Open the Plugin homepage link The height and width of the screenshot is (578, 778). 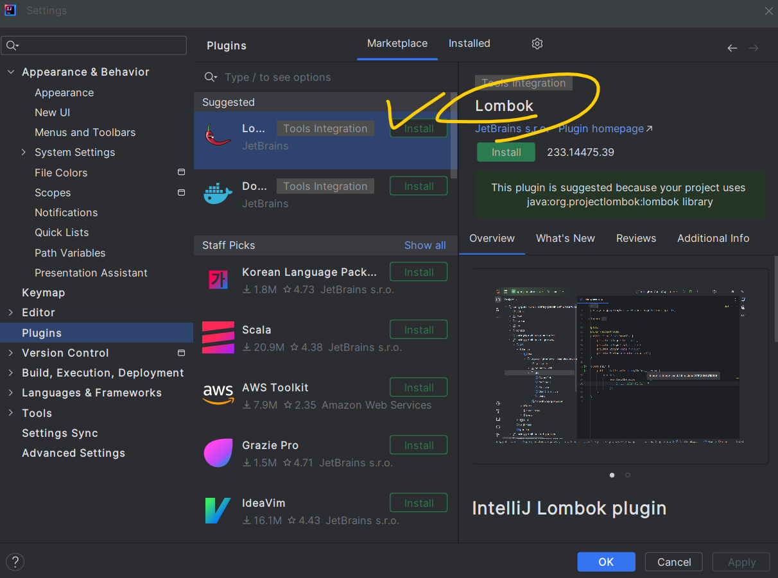tap(605, 128)
